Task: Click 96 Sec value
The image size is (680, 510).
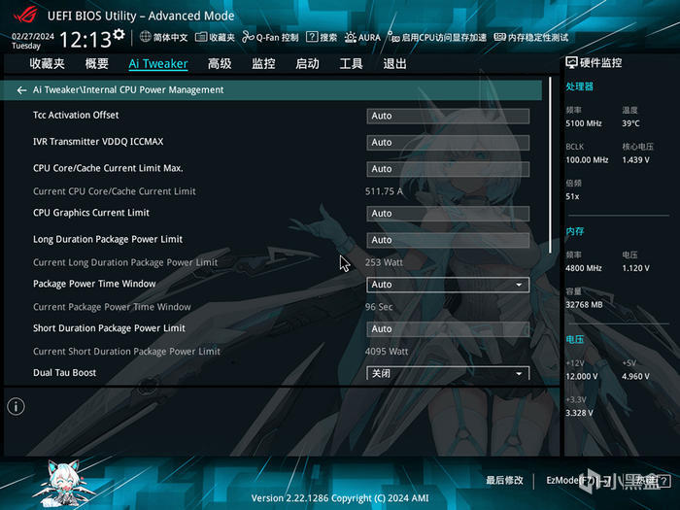Action: (x=379, y=307)
